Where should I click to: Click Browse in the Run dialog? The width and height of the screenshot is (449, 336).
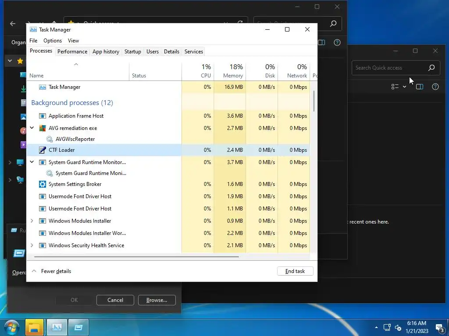click(x=157, y=300)
